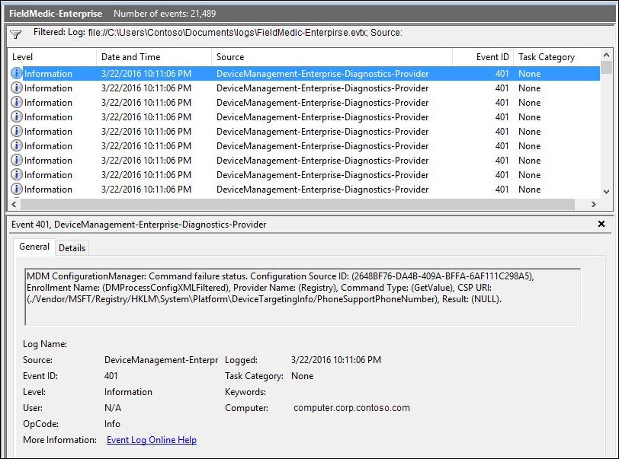
Task: Click the event description text box
Action: coord(303,297)
